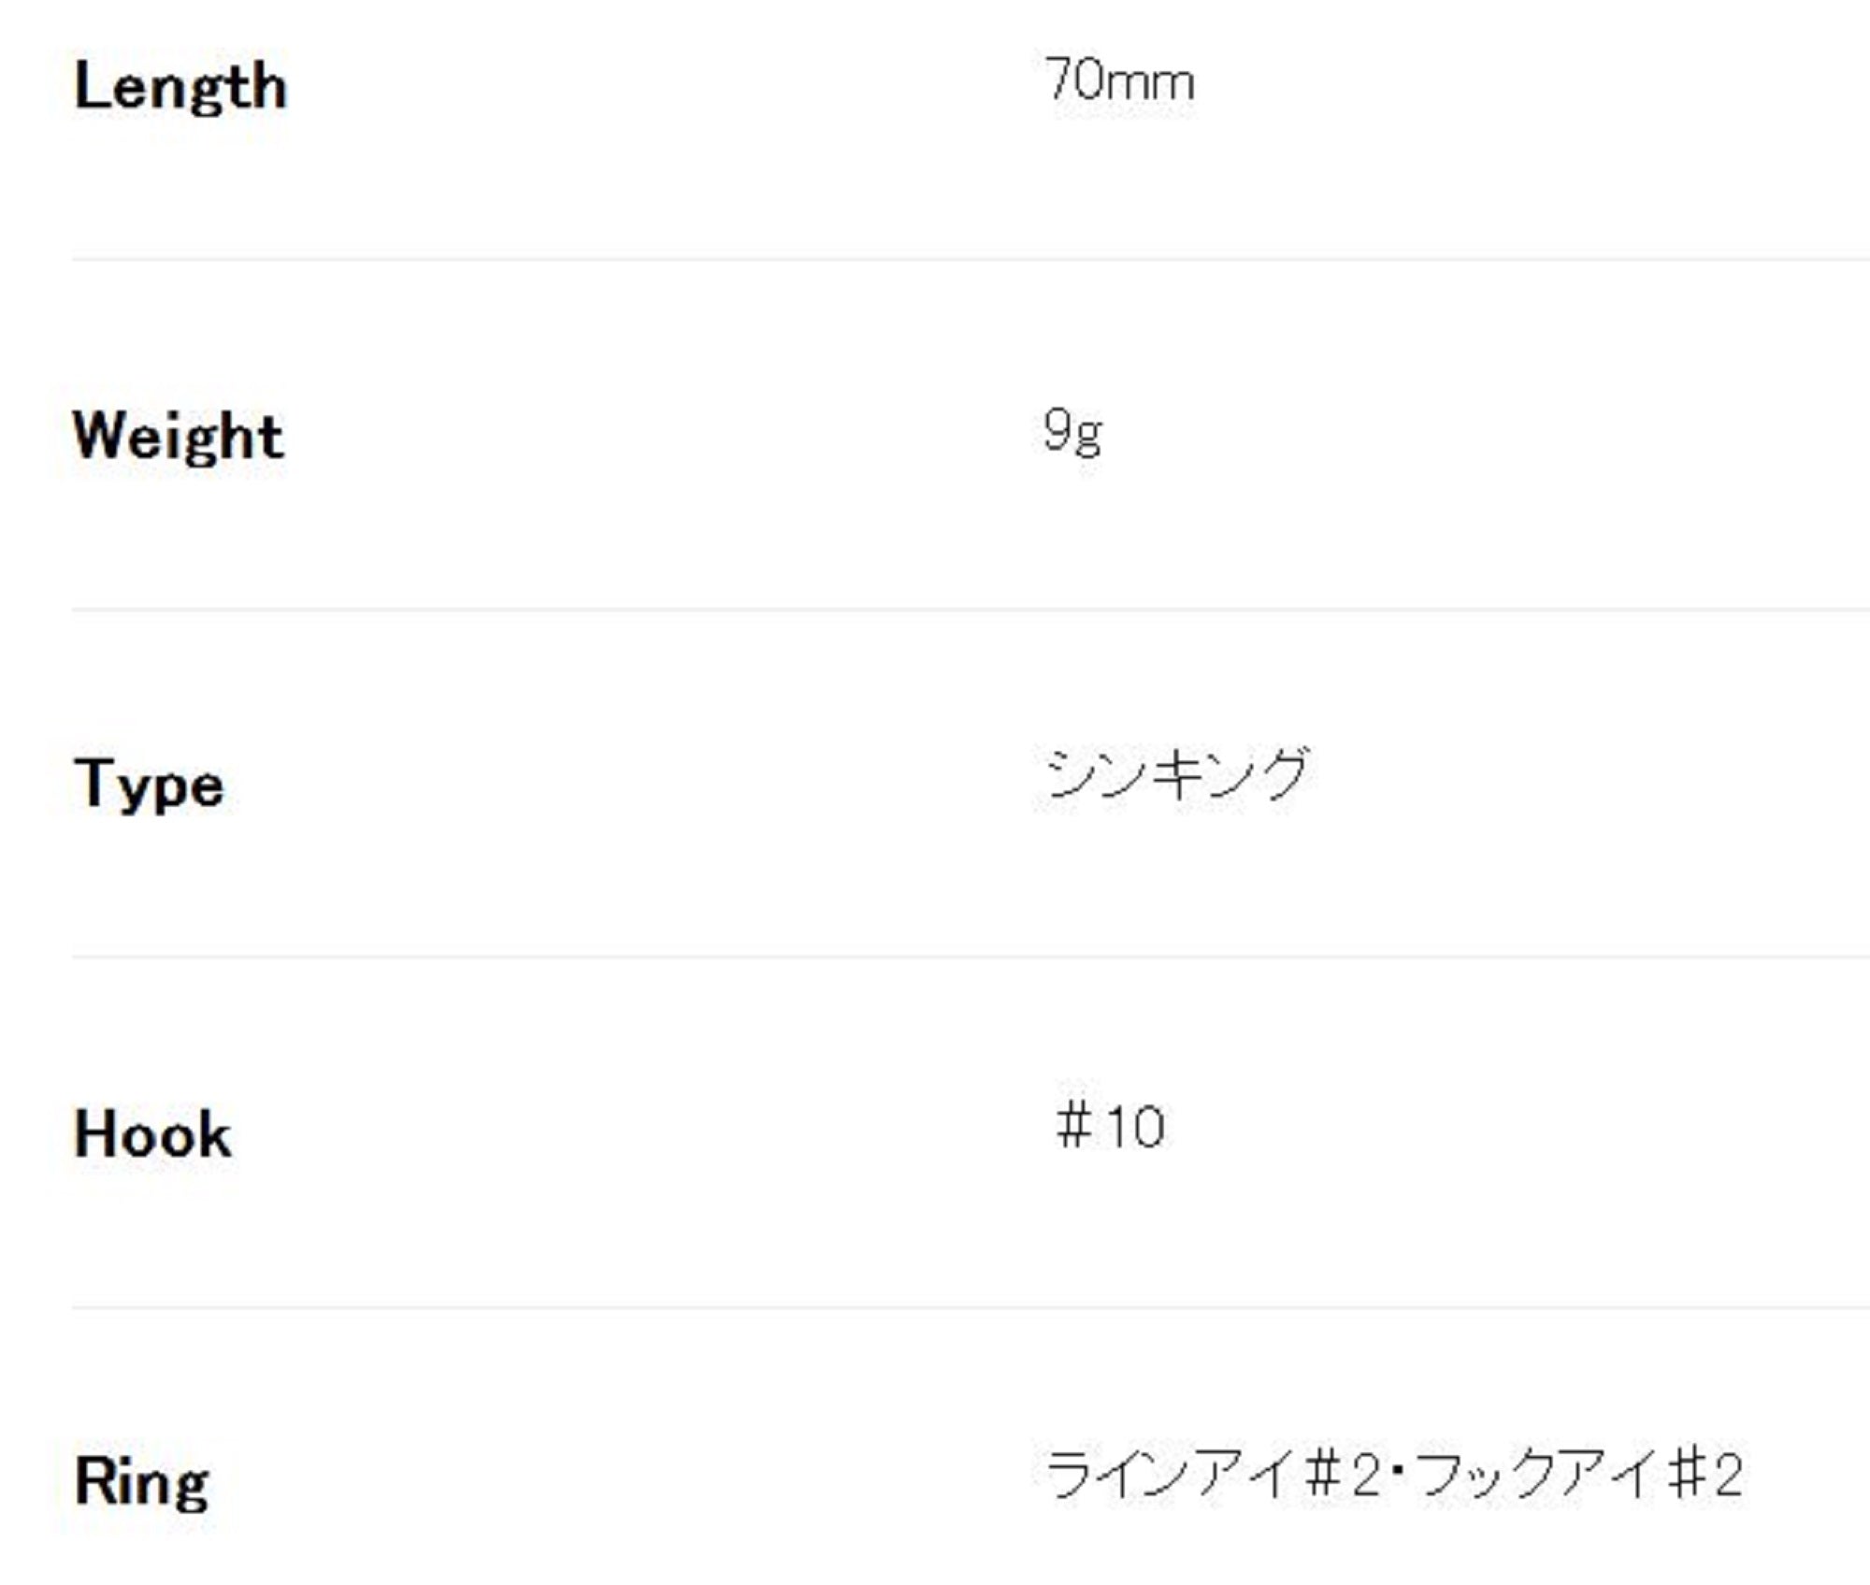Click the bold "Weight" label

(x=179, y=436)
